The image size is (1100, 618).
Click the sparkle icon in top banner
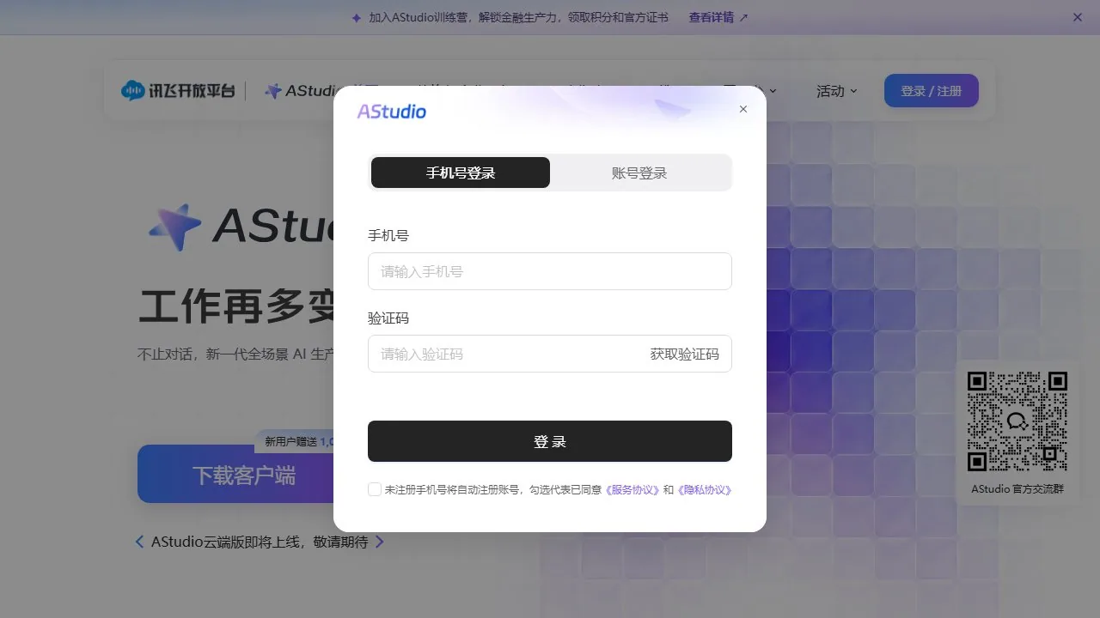[357, 17]
